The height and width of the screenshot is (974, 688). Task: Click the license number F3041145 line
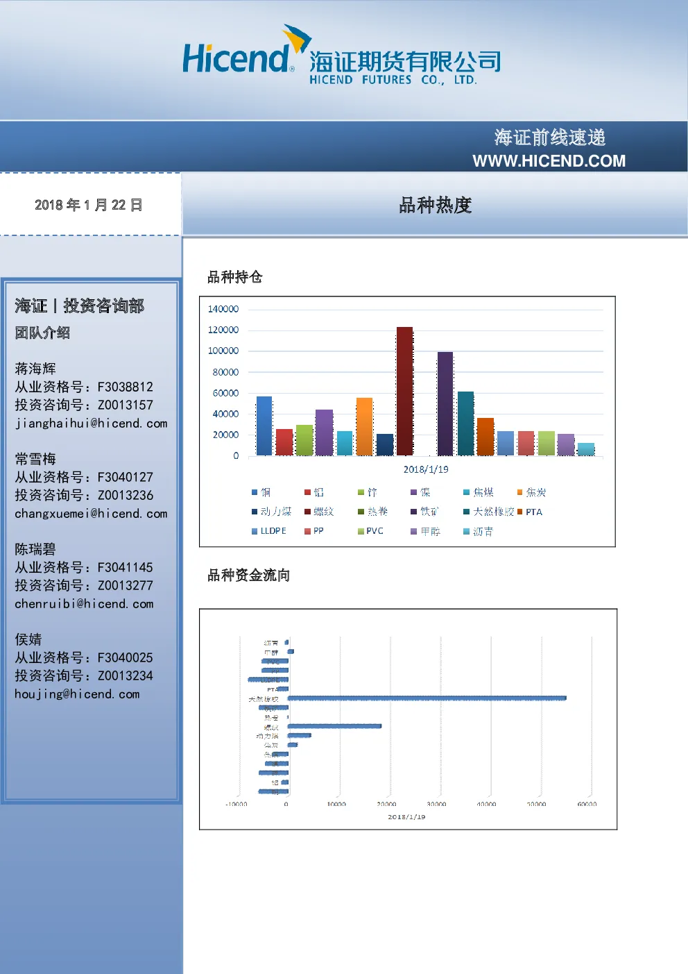[84, 567]
